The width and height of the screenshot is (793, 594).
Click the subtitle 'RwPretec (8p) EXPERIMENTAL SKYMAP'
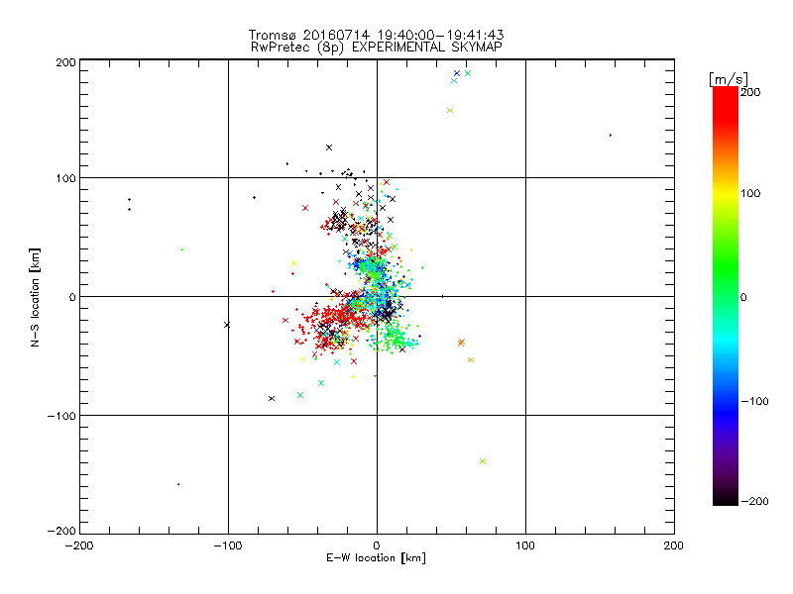[377, 48]
